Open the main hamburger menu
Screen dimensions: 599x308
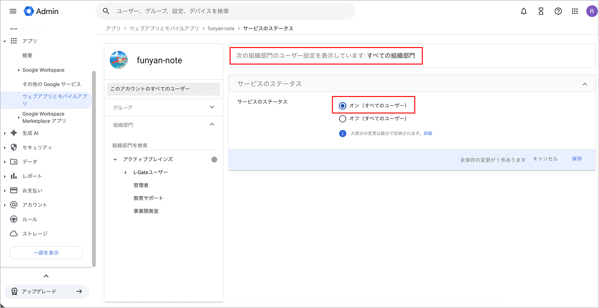[x=13, y=11]
